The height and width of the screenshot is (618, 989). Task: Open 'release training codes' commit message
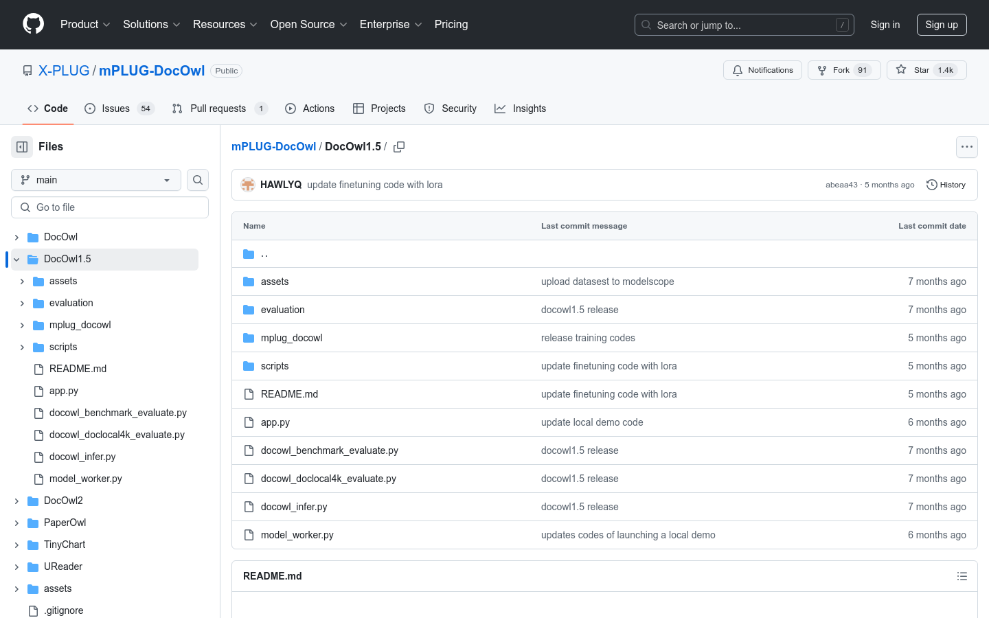(x=588, y=338)
